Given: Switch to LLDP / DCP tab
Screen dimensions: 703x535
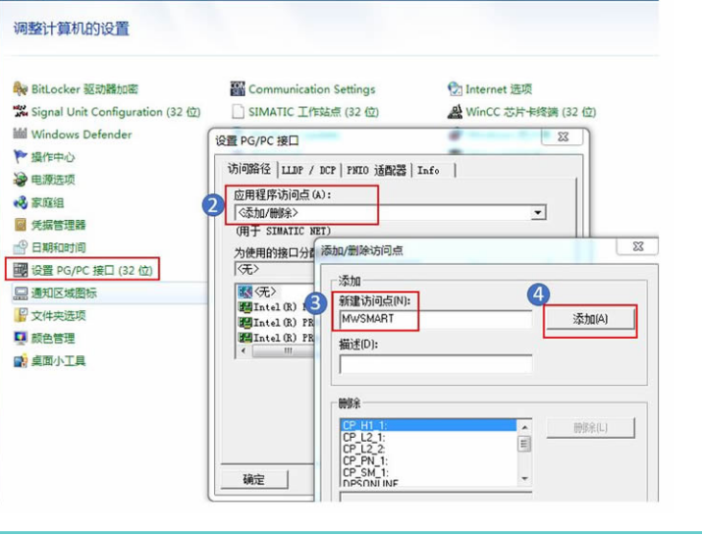Looking at the screenshot, I should (308, 170).
